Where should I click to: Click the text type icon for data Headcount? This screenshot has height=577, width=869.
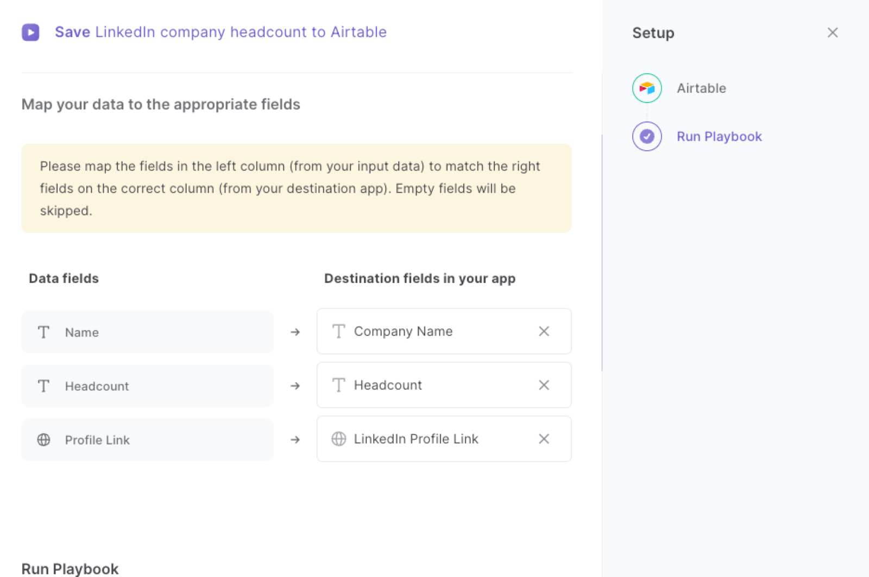tap(43, 386)
